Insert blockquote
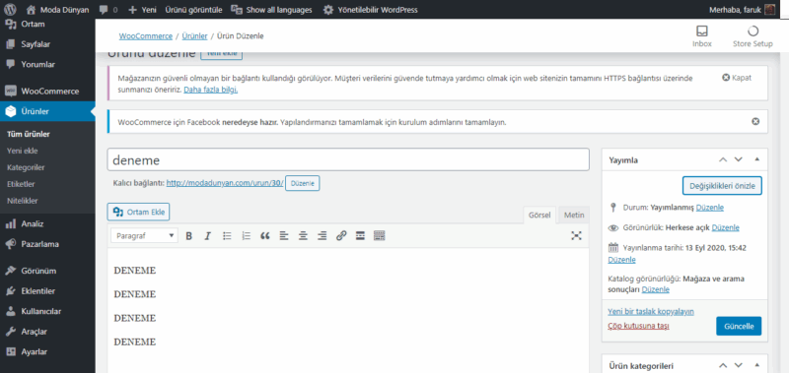 point(265,235)
